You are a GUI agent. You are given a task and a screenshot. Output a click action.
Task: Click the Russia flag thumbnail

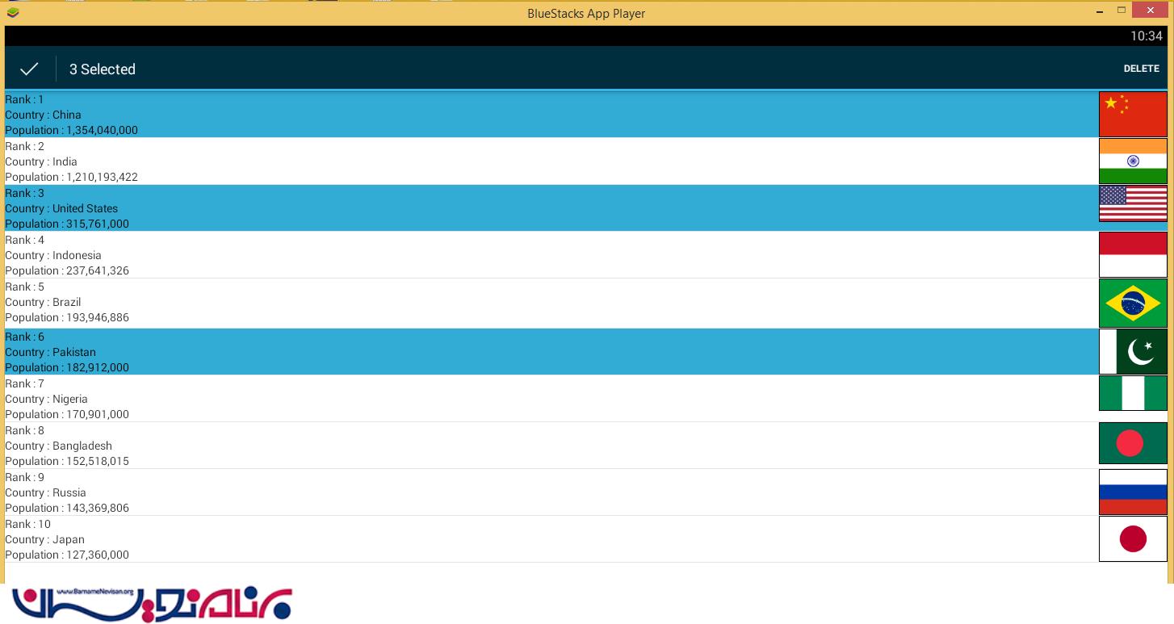click(1133, 492)
